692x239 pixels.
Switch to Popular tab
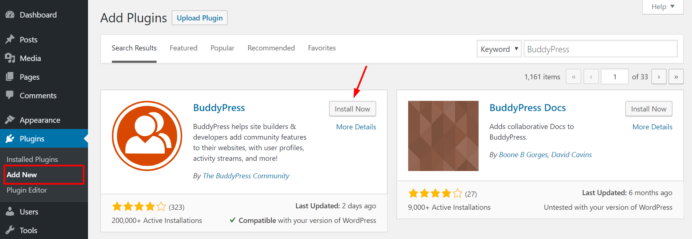222,48
